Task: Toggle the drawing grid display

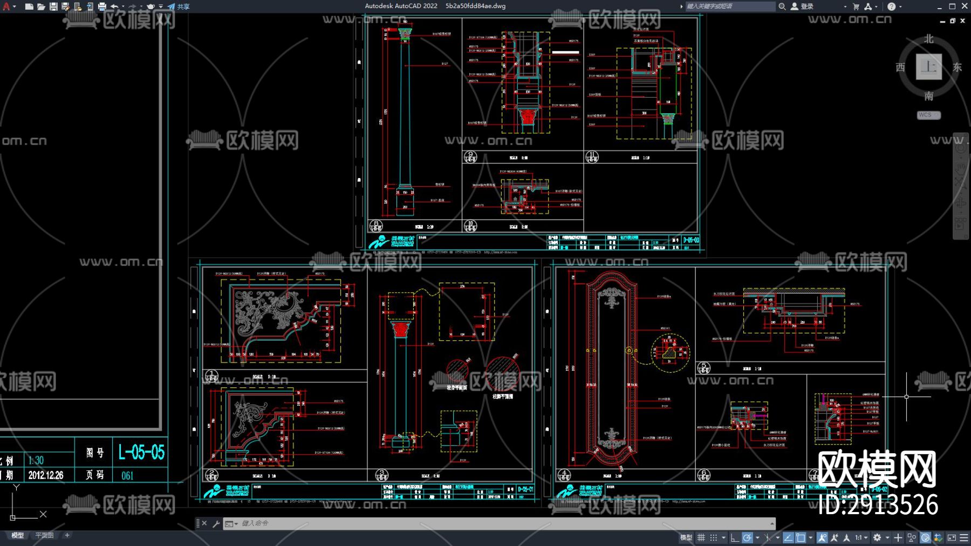Action: tap(701, 538)
